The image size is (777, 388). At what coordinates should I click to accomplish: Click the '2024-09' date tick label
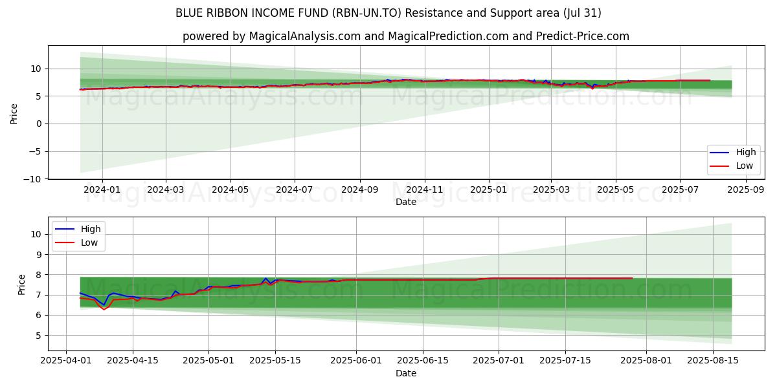[x=360, y=189]
